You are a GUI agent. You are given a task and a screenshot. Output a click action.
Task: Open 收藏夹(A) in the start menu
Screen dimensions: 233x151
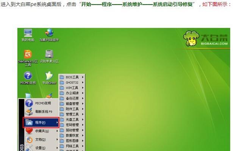coord(41,131)
